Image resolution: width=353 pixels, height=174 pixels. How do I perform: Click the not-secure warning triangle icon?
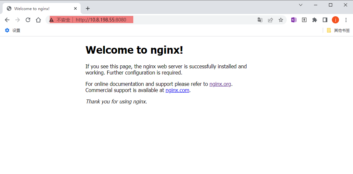tap(52, 20)
